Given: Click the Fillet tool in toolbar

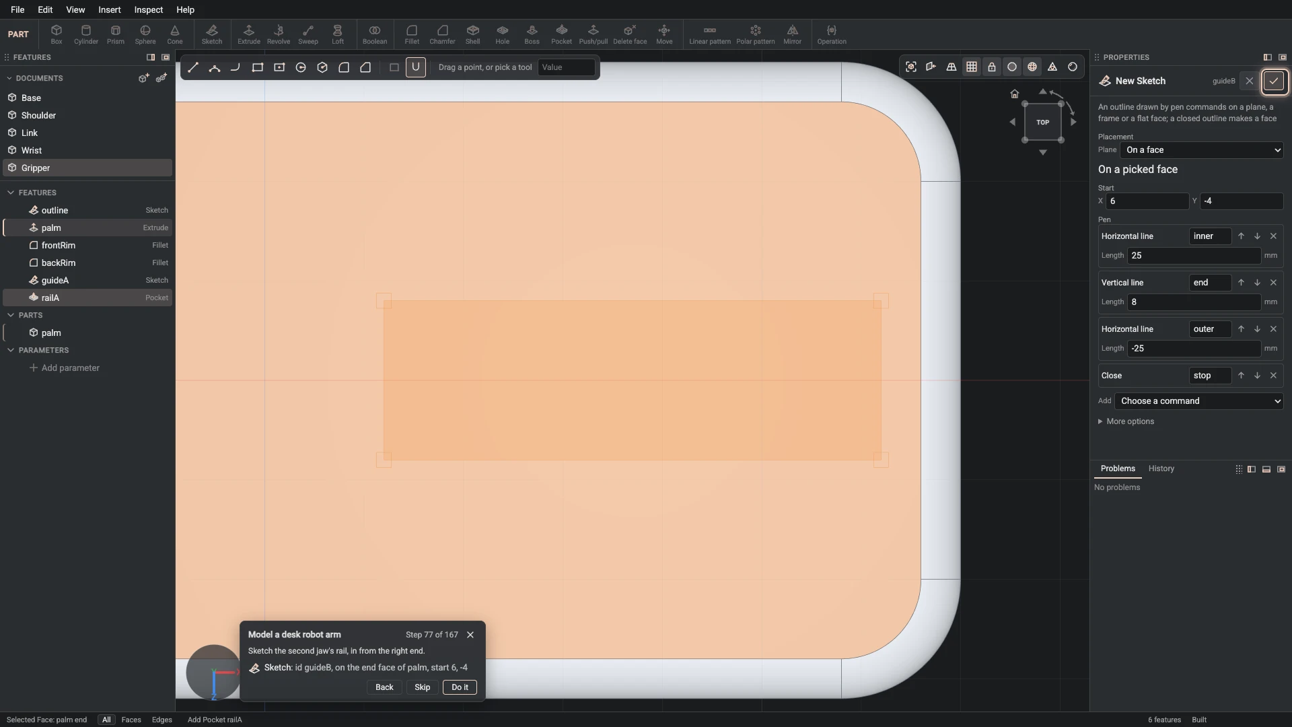Looking at the screenshot, I should 412,34.
